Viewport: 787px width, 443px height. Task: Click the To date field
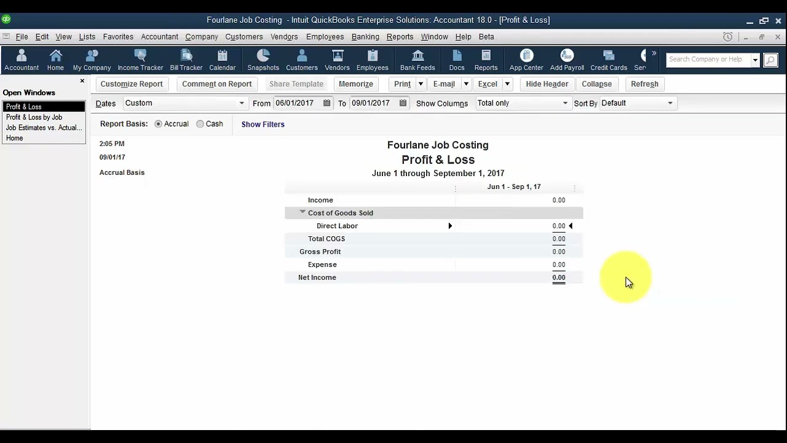click(374, 103)
